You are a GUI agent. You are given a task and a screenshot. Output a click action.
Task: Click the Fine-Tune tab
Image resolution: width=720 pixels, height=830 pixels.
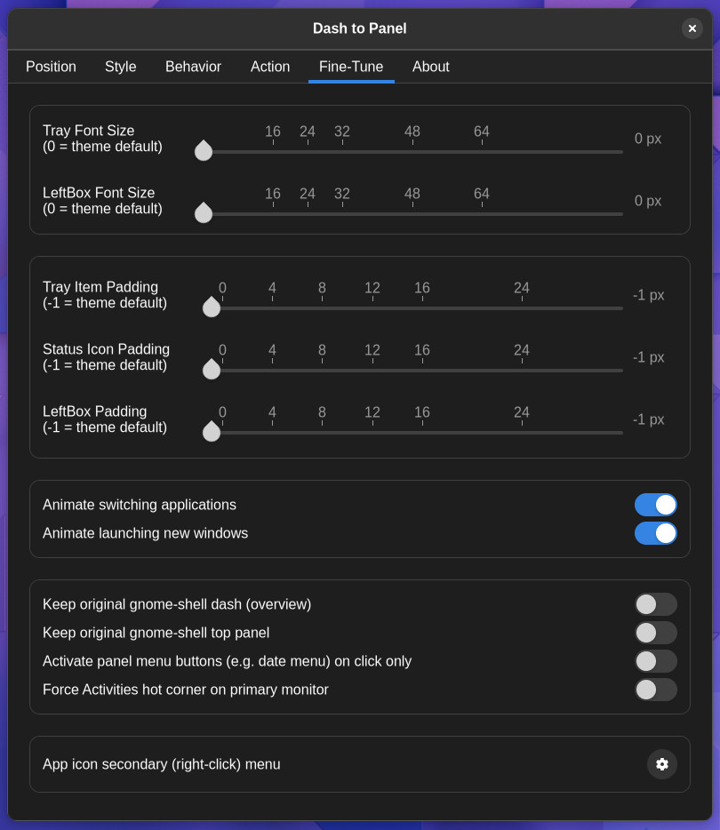click(x=351, y=67)
